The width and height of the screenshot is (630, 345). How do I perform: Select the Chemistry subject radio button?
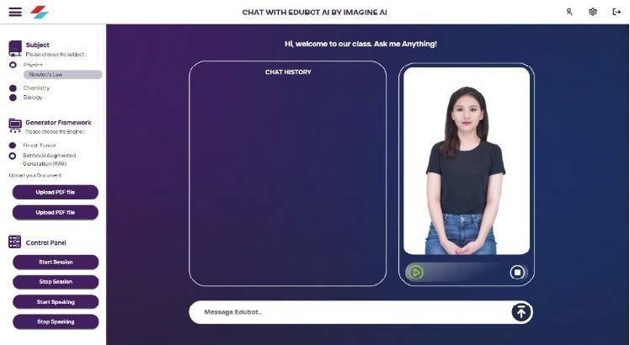(13, 88)
